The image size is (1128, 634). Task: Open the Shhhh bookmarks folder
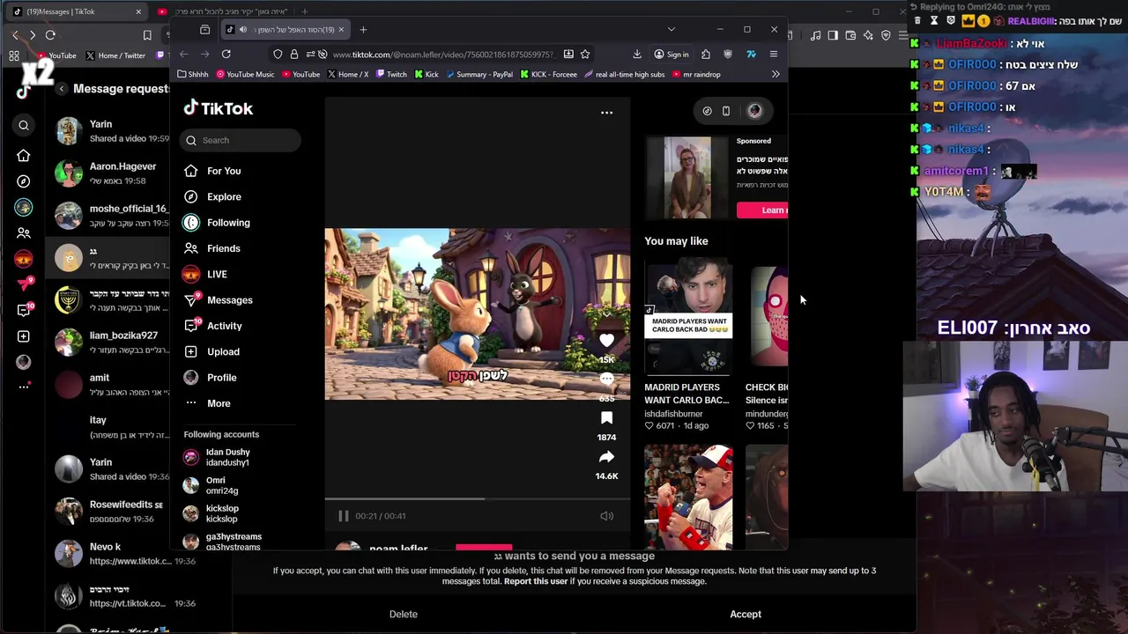[x=193, y=75]
